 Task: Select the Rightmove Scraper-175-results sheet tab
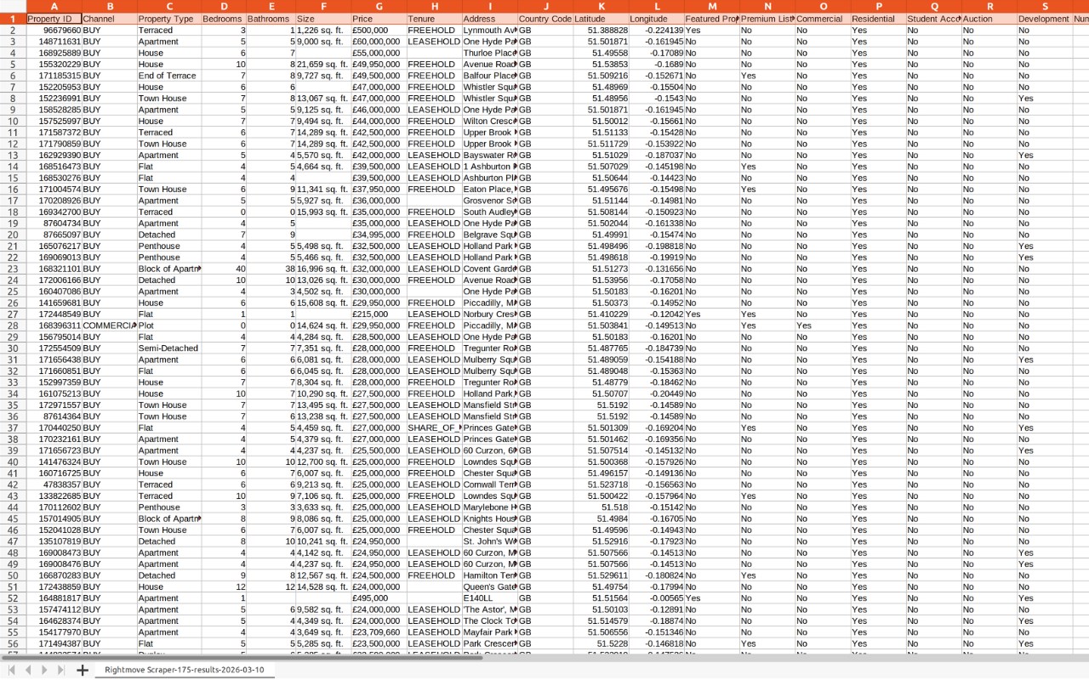pyautogui.click(x=184, y=670)
